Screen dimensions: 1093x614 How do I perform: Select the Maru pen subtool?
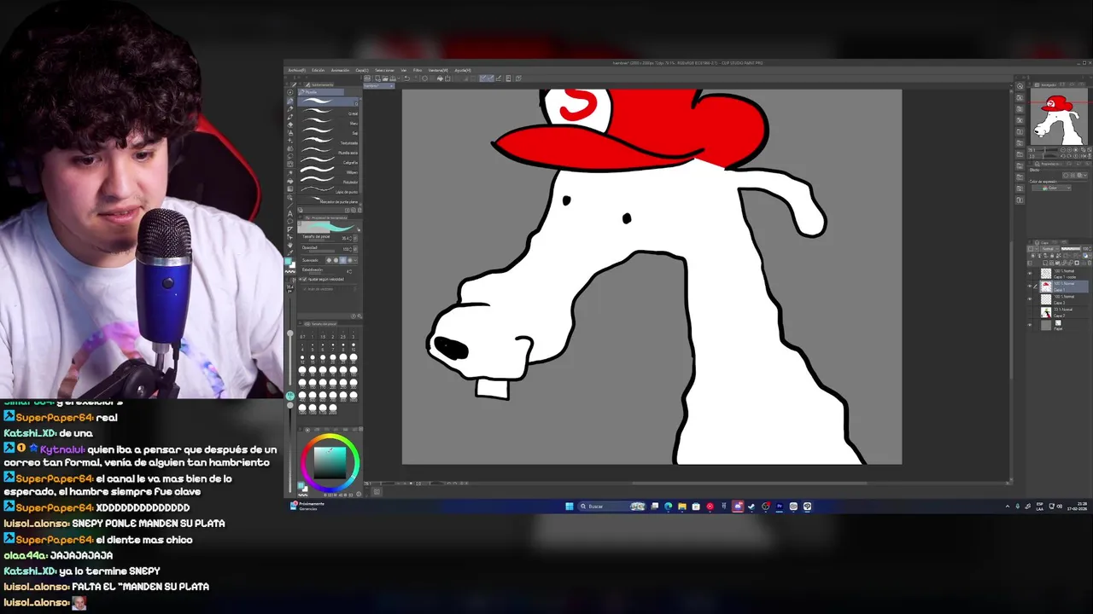coord(328,124)
